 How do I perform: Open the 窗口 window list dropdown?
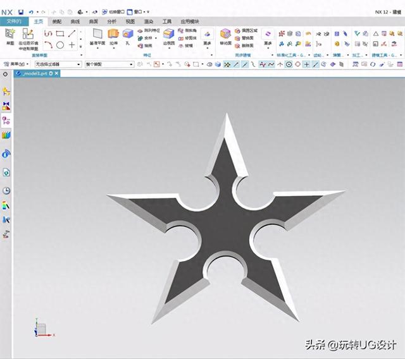[138, 12]
